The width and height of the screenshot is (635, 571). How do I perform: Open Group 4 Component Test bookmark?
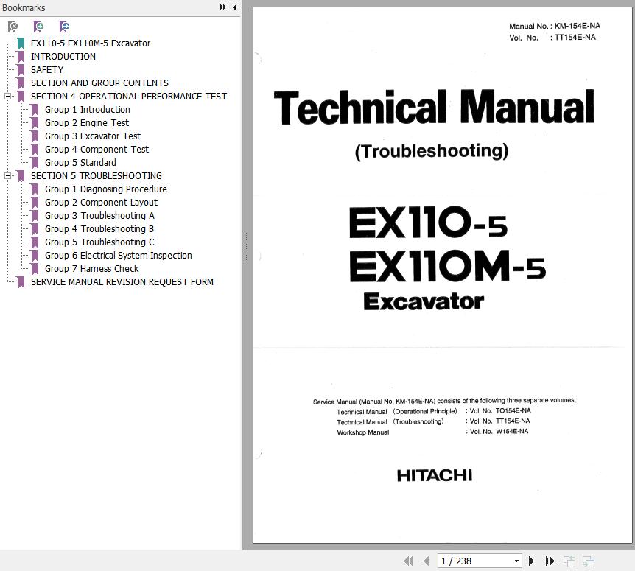pyautogui.click(x=97, y=150)
